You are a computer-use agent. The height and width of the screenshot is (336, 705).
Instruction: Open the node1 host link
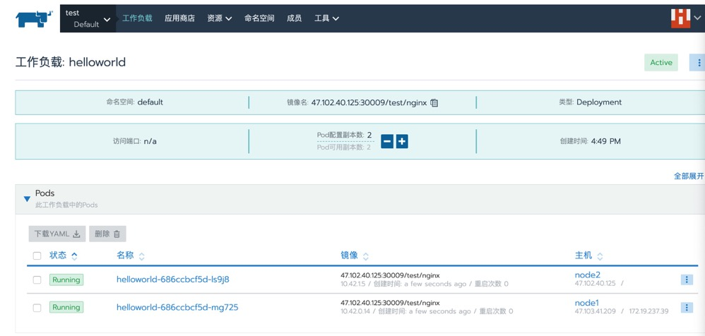(x=587, y=303)
